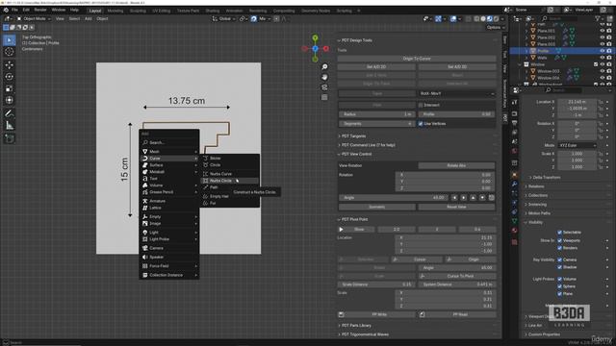Click the zoom magnifier viewport icon
The height and width of the screenshot is (346, 616).
pos(324,67)
